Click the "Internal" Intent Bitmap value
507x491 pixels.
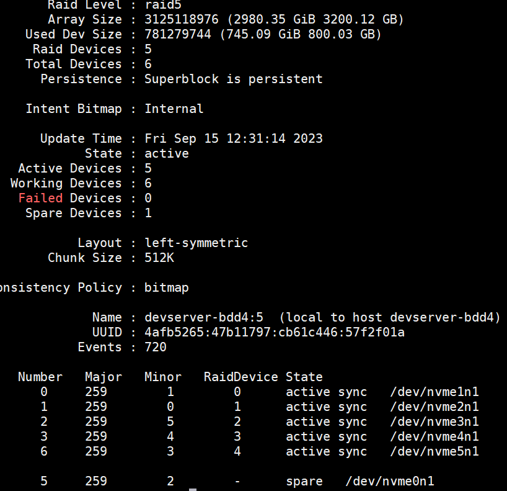(174, 109)
